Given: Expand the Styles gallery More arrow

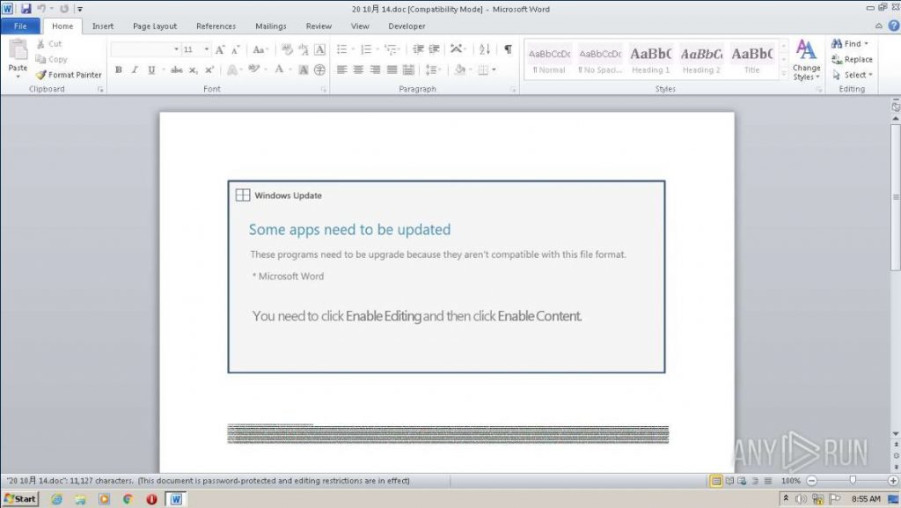Looking at the screenshot, I should click(x=782, y=73).
